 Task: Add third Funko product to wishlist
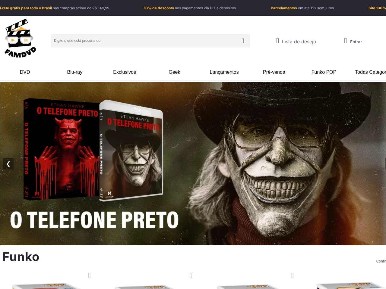point(293,275)
